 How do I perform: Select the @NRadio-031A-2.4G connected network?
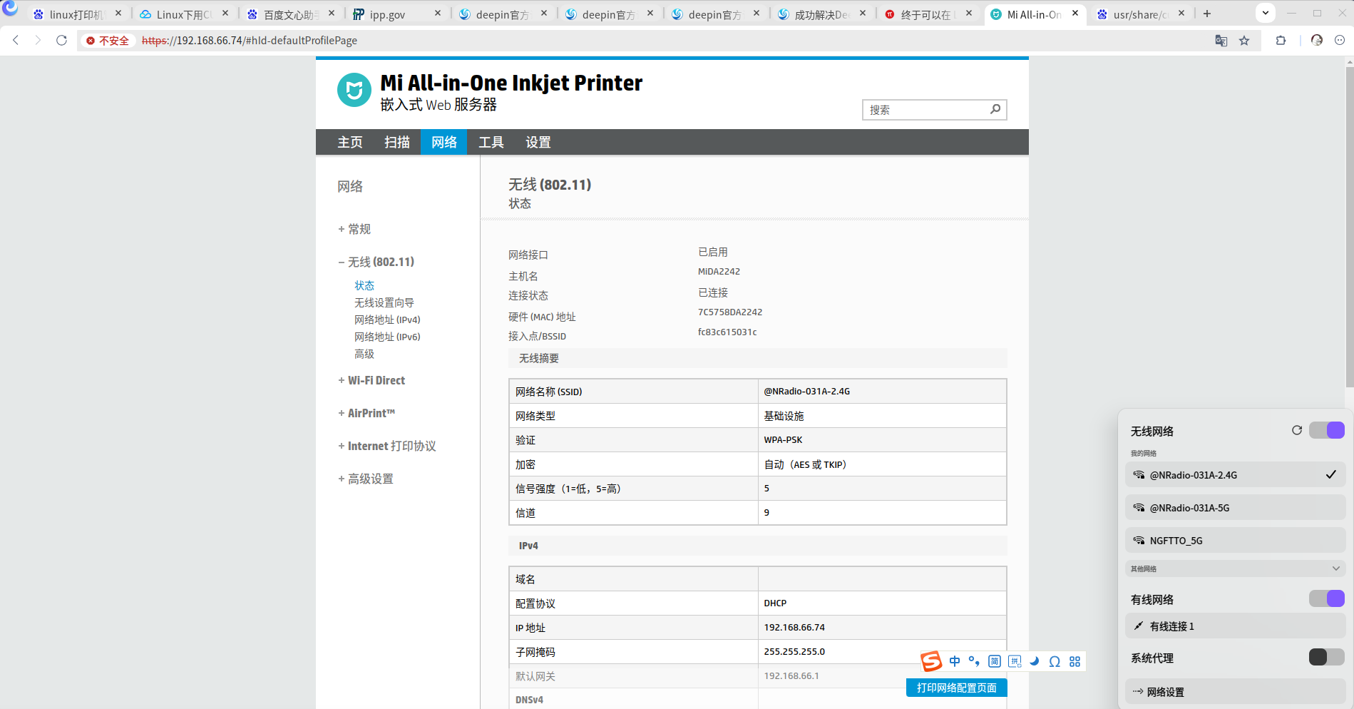pos(1236,474)
